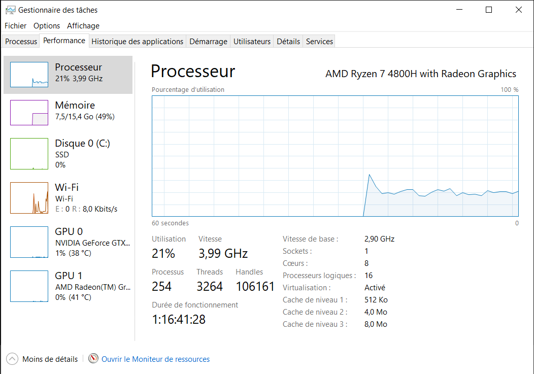
Task: Select the GPU 1 AMD Radeon thumbnail
Action: (x=29, y=286)
